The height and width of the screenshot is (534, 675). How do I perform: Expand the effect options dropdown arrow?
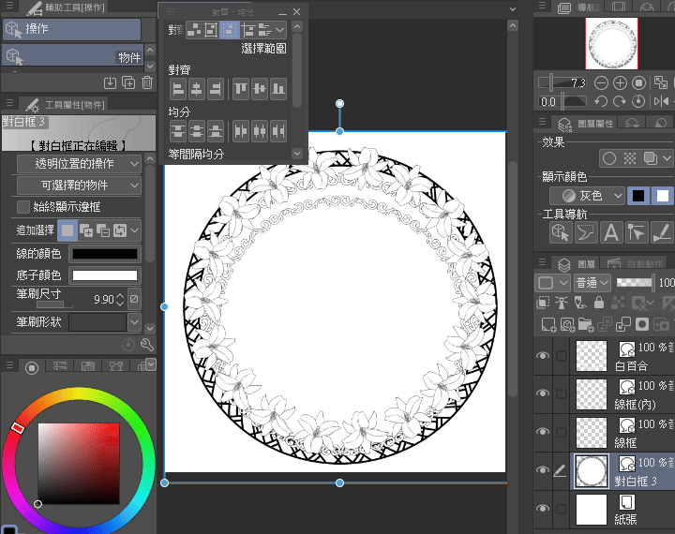[x=667, y=158]
